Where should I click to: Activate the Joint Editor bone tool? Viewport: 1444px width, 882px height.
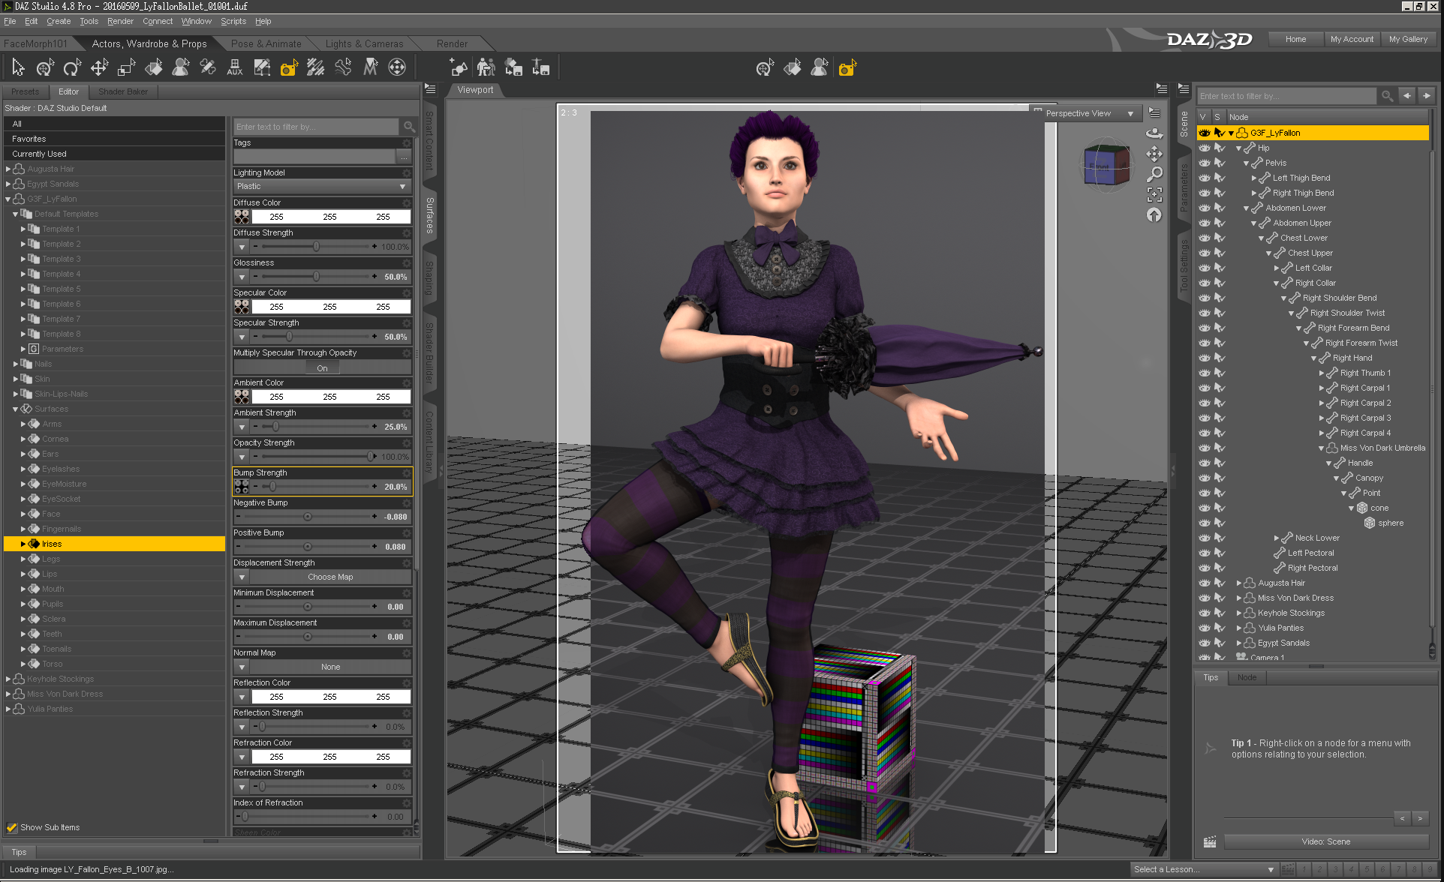click(208, 68)
